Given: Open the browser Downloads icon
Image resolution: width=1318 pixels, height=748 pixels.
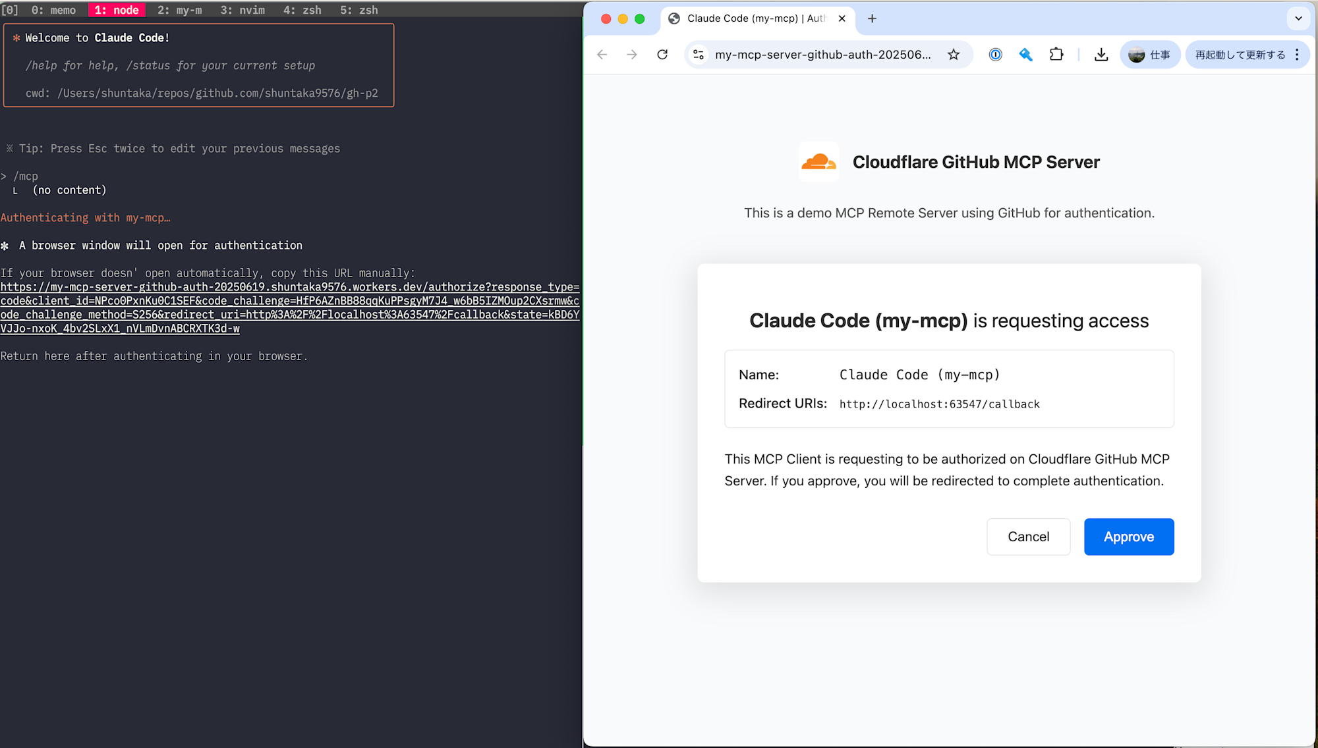Looking at the screenshot, I should tap(1101, 55).
